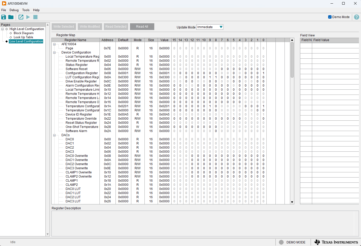Toggle bit 9 of LUT Configuration Register
The image size is (361, 246).
click(x=210, y=77)
